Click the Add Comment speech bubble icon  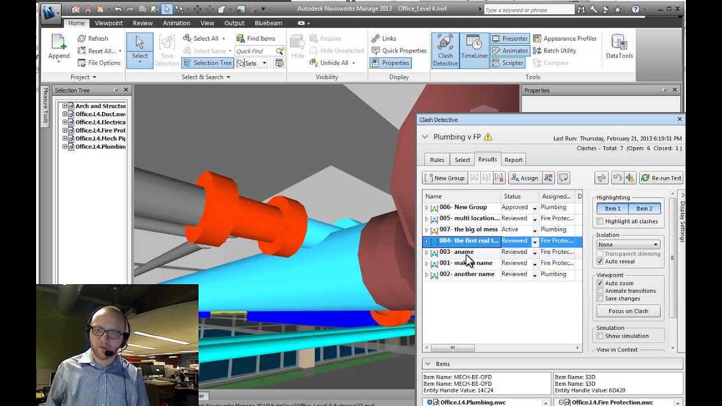(x=563, y=178)
